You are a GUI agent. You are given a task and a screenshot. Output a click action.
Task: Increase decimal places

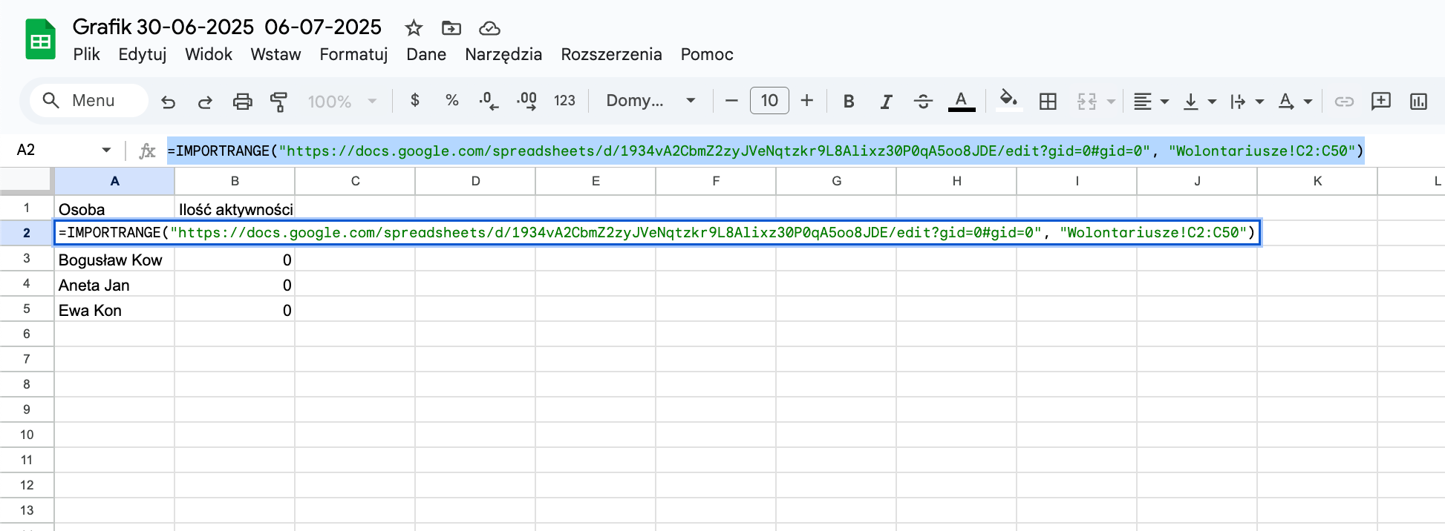pos(526,100)
